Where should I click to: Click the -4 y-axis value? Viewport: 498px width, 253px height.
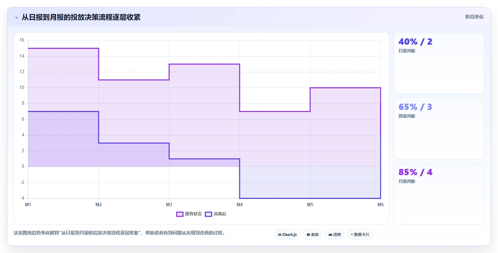[x=22, y=198]
